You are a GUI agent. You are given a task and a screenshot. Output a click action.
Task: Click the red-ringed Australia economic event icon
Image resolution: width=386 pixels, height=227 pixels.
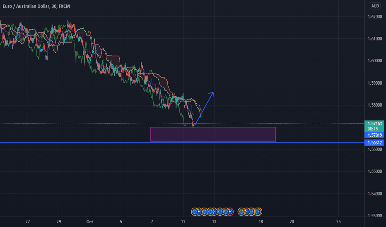232,212
